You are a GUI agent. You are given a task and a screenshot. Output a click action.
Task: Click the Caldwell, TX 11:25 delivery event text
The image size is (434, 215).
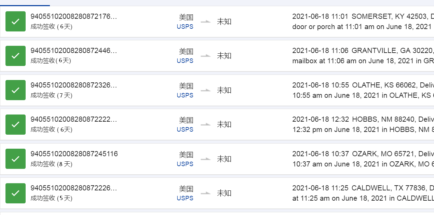point(363,193)
